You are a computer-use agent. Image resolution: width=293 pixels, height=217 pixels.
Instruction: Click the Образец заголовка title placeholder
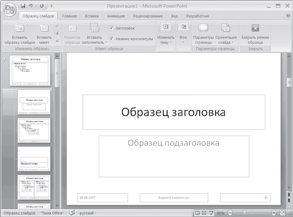tap(174, 112)
